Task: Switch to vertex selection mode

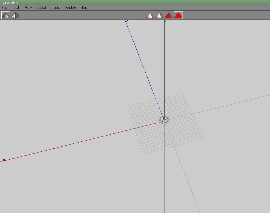Action: pyautogui.click(x=150, y=15)
